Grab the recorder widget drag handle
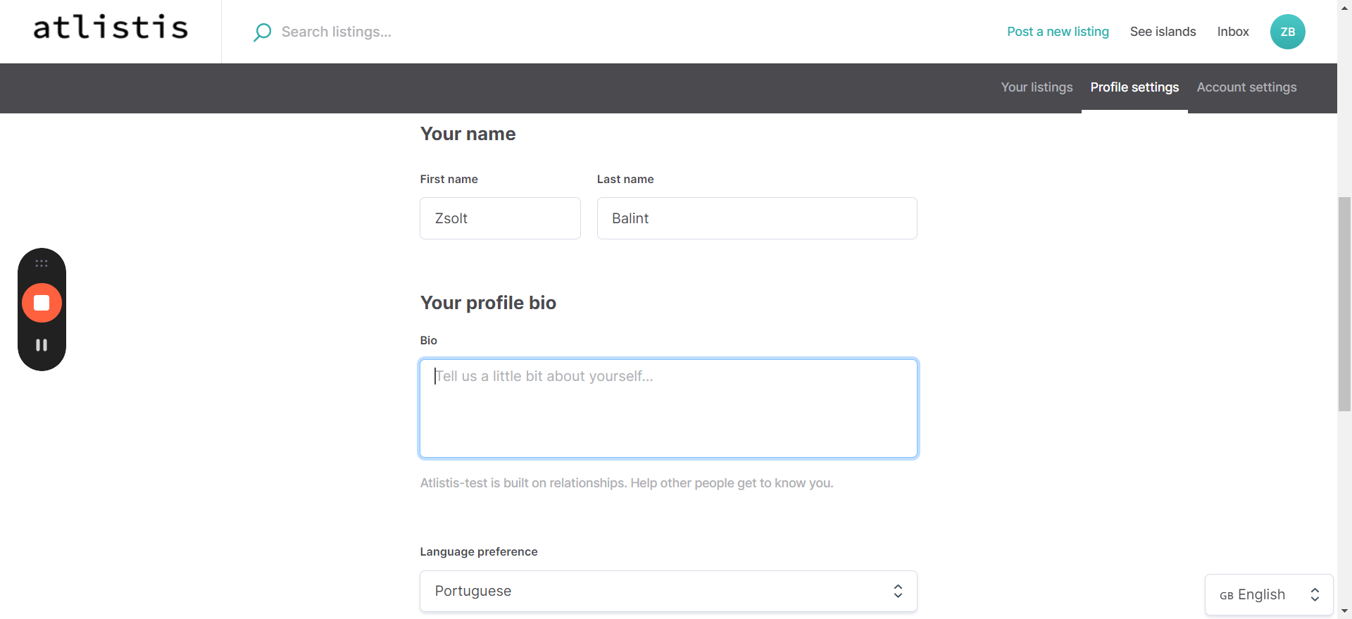The height and width of the screenshot is (619, 1352). tap(42, 263)
